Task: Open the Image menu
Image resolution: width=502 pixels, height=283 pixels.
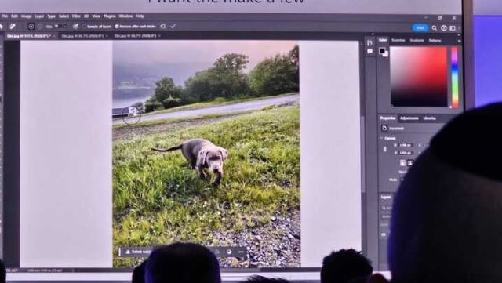Action: (26, 16)
